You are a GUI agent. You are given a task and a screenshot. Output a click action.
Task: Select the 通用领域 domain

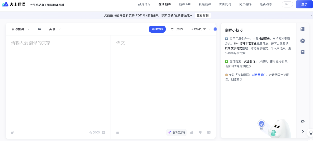coord(157,29)
